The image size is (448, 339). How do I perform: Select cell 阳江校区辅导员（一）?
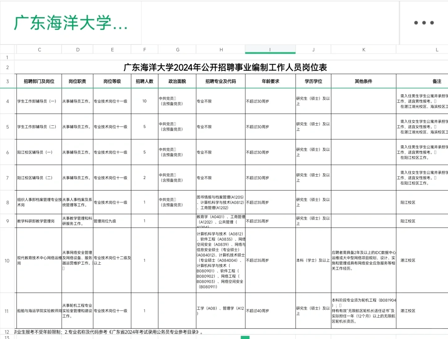point(39,152)
